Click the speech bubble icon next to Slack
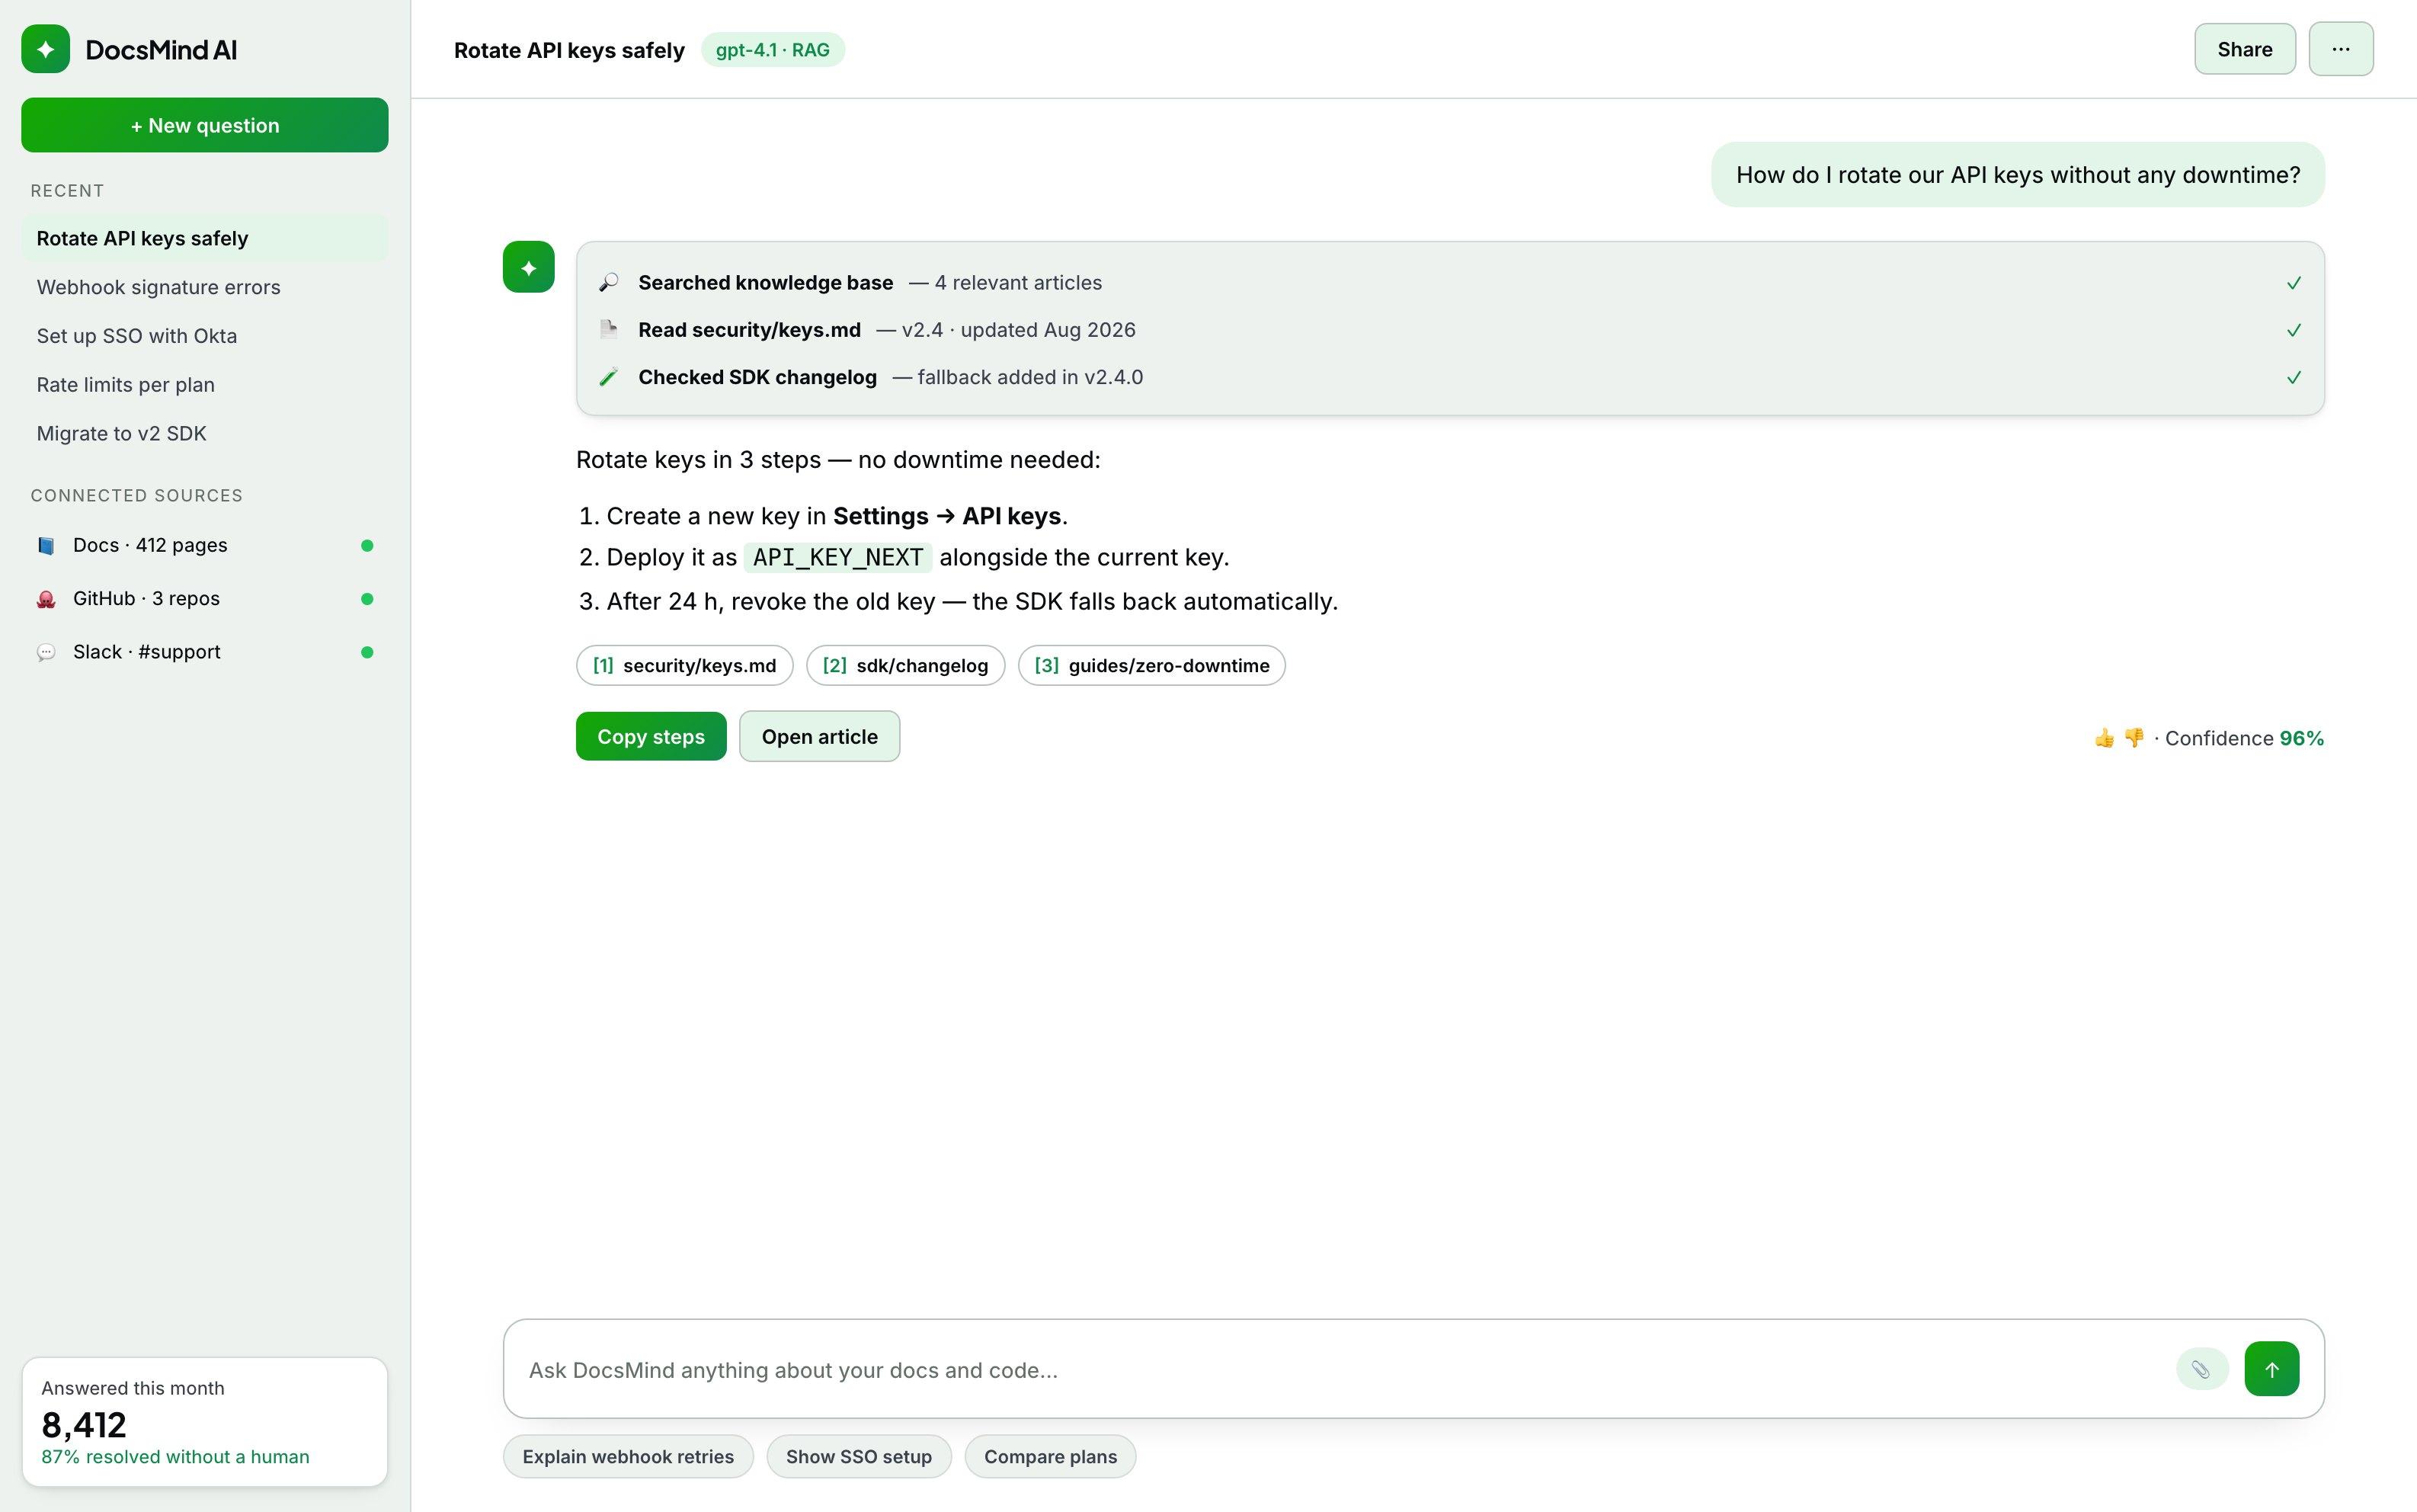2417x1512 pixels. pyautogui.click(x=46, y=652)
